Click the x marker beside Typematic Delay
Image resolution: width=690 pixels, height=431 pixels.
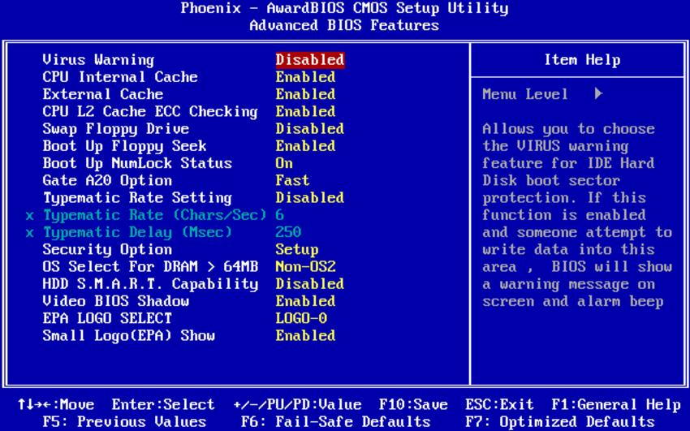click(29, 233)
